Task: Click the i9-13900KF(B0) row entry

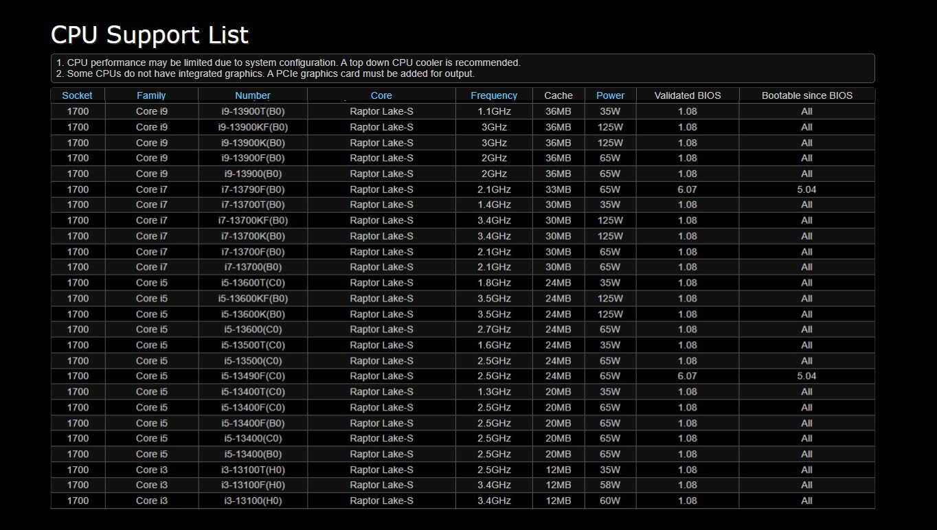Action: pos(253,127)
